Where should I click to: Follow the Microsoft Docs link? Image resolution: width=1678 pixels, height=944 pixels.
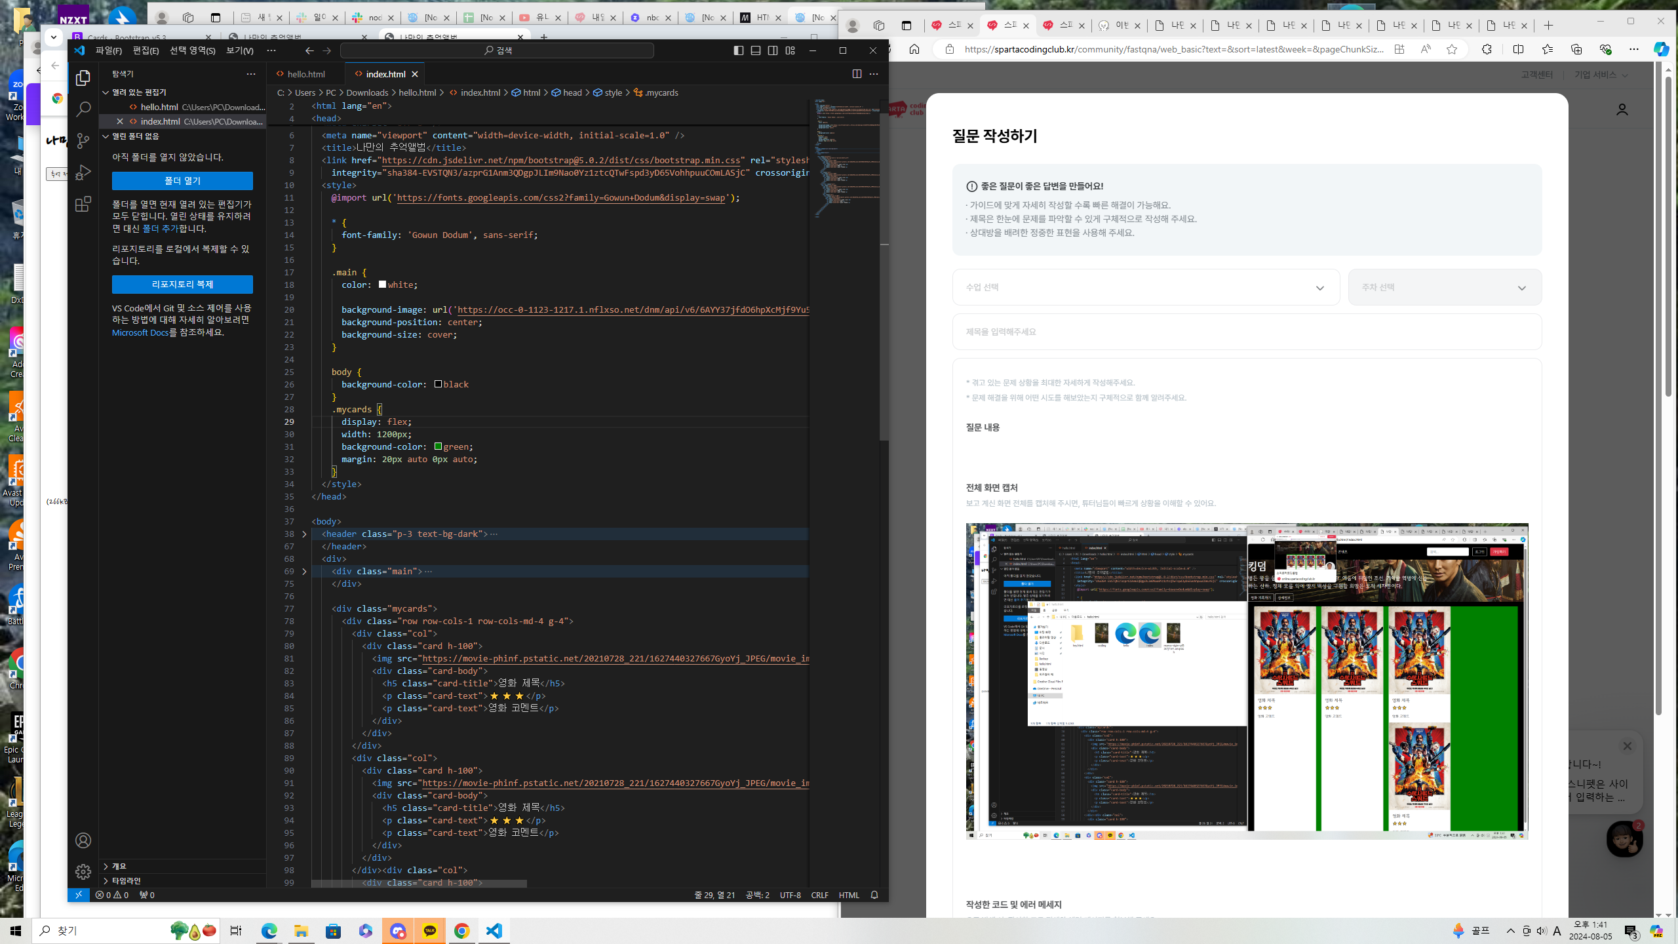point(140,332)
